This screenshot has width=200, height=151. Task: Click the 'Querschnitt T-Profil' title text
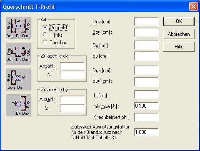click(29, 7)
